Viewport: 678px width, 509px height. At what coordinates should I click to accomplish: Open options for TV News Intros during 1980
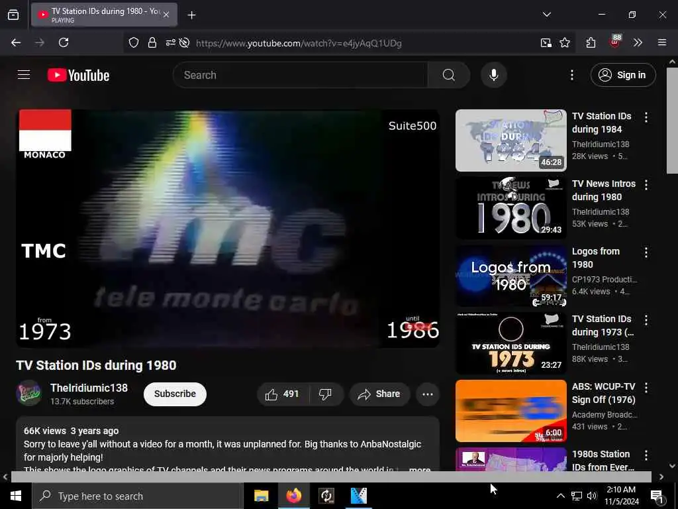(646, 185)
